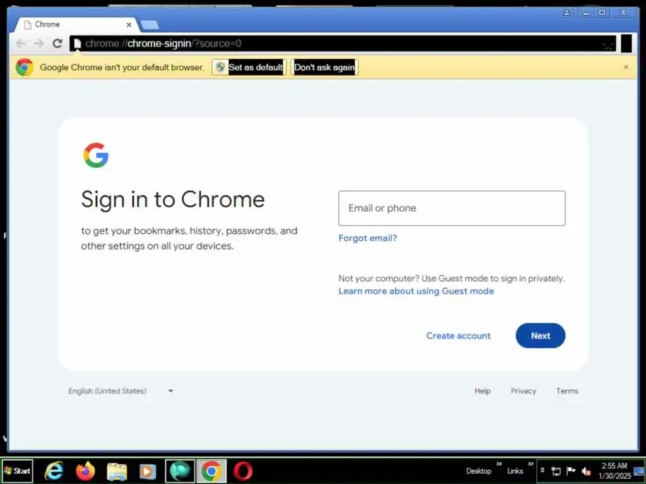Screen dimensions: 646x484
Task: Open the Chrome menu at toolbar right end
Action: pyautogui.click(x=626, y=43)
